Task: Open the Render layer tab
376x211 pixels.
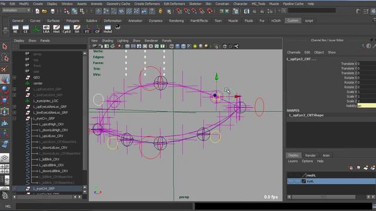Action: pos(310,155)
